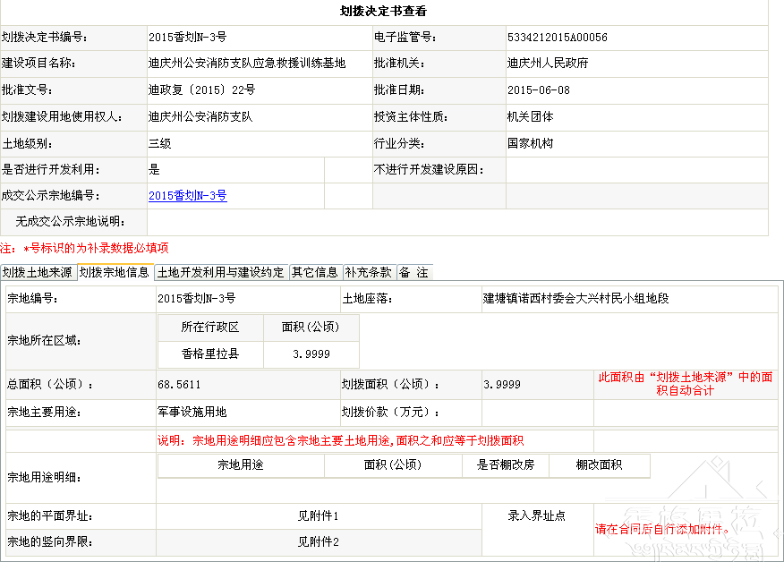Click the 电子监管号 value 5334212015A00056
This screenshot has width=784, height=562.
(557, 38)
